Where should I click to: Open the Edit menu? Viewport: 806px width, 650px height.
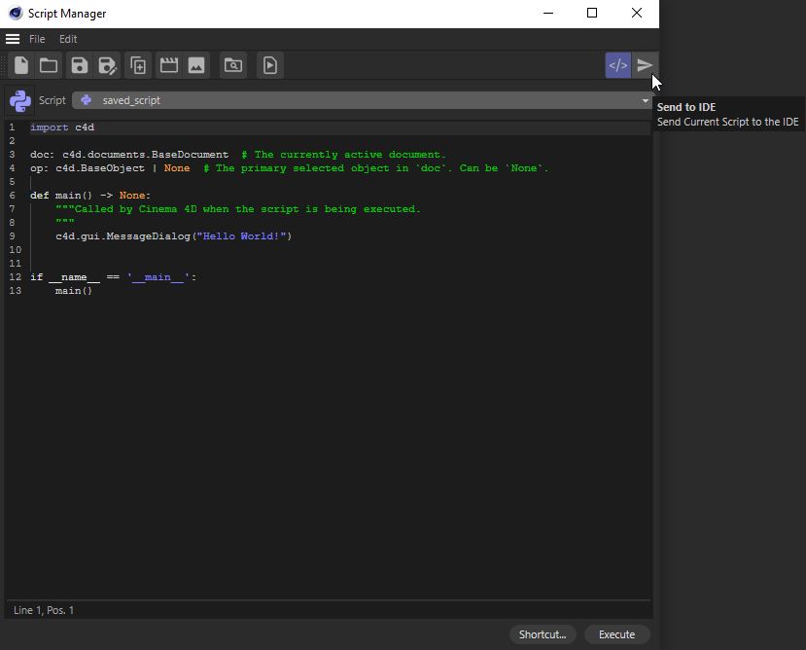[68, 39]
